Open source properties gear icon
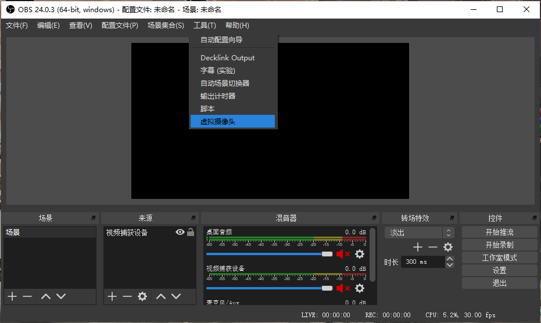The height and width of the screenshot is (323, 541). tap(142, 296)
